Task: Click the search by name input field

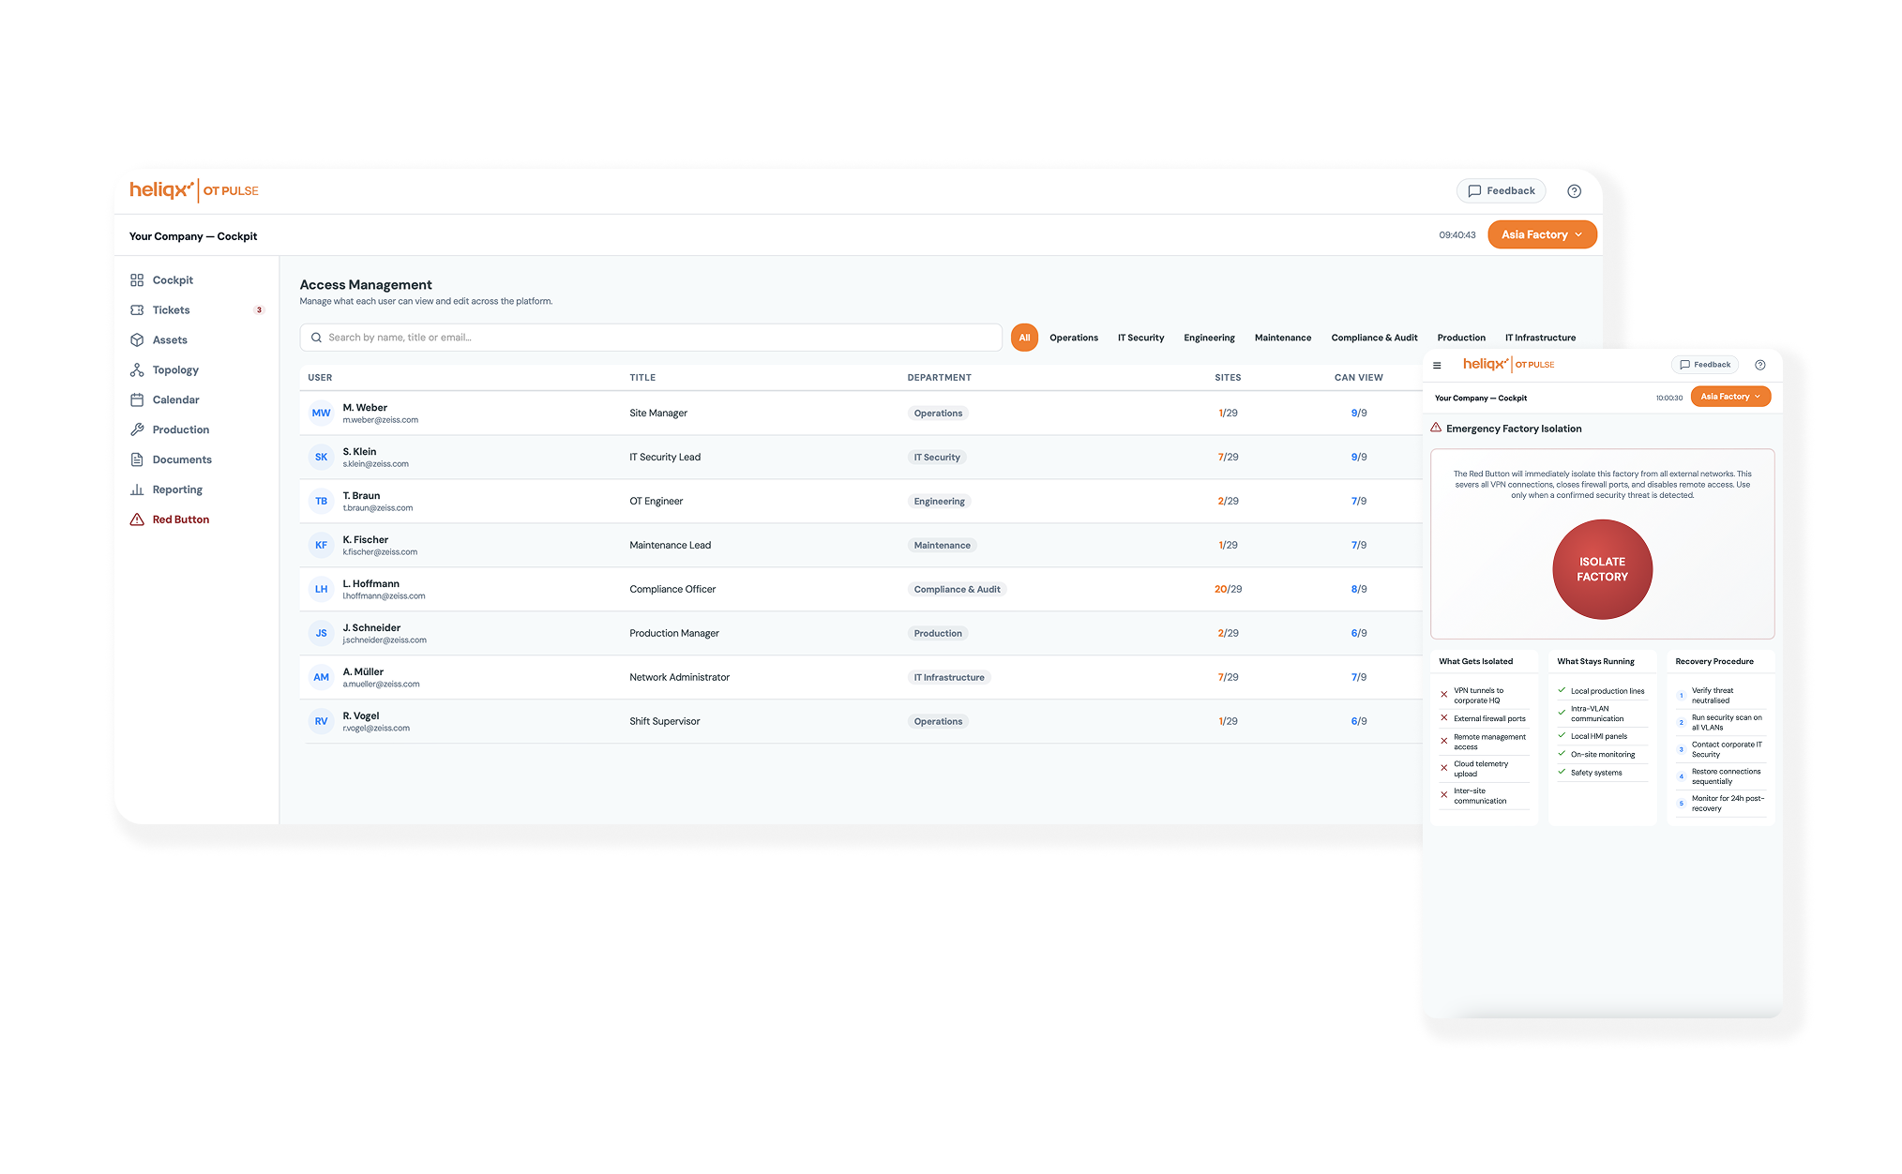Action: point(651,338)
